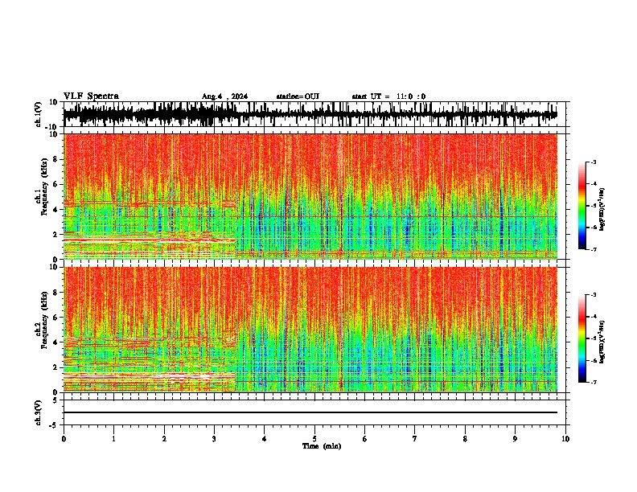Click time axis tick label 9
Viewport: 637px width, 492px height.
[x=515, y=439]
